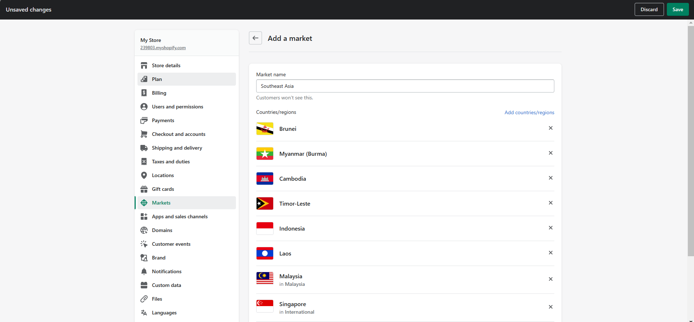
Task: Open Apps and sales channels
Action: (187, 216)
